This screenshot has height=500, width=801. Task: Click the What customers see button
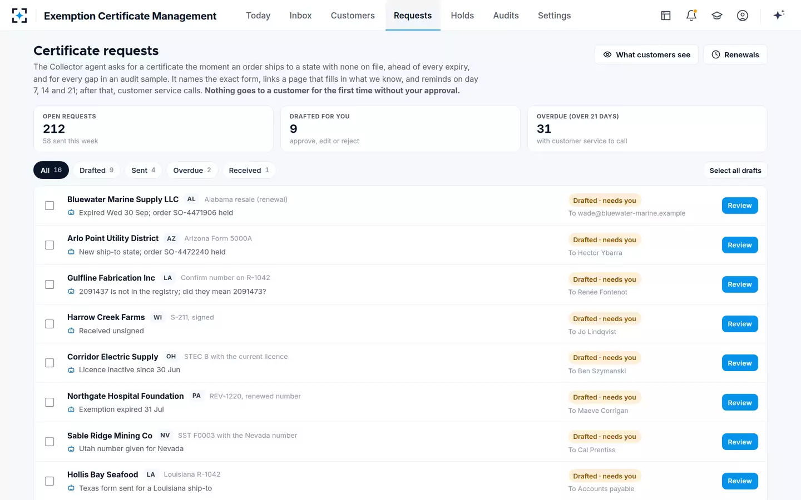(x=646, y=54)
